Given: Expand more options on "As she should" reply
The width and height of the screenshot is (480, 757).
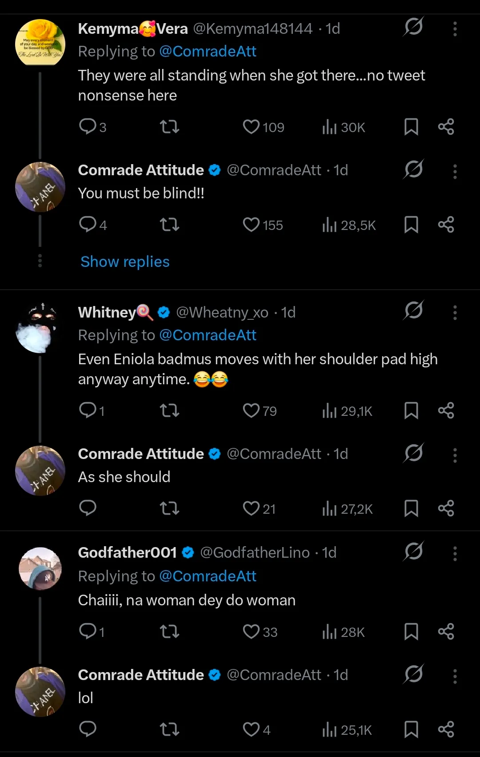Looking at the screenshot, I should 455,455.
